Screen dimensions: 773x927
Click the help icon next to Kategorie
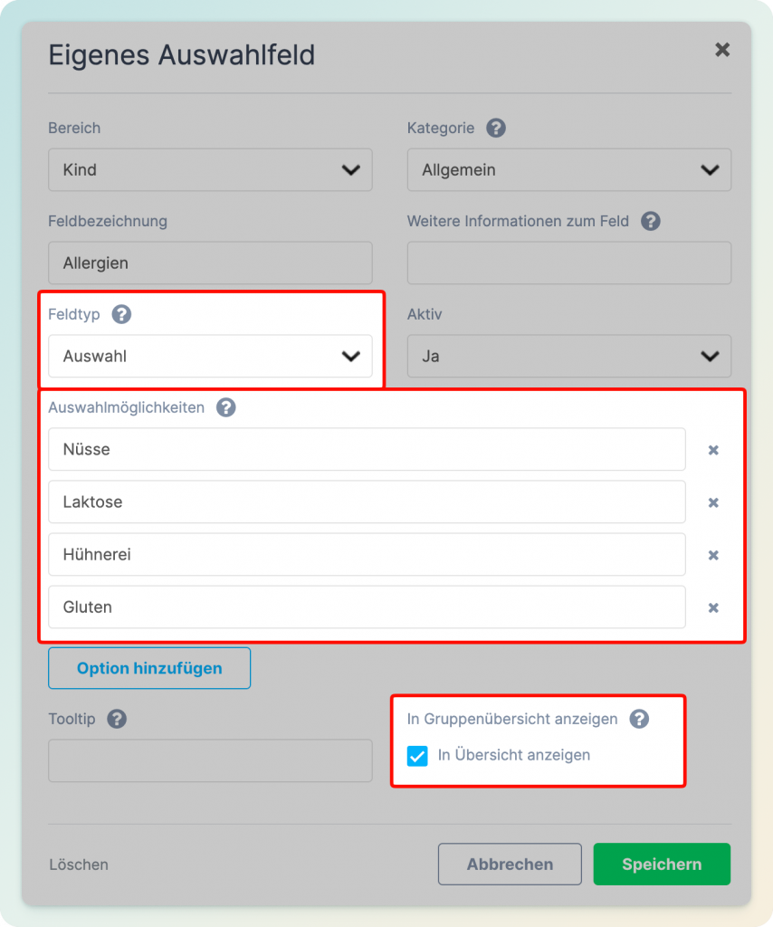point(496,128)
